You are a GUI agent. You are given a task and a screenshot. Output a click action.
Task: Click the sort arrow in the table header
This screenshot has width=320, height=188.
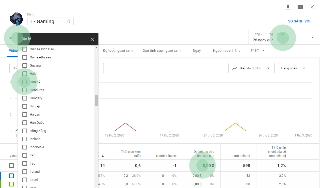[103, 156]
